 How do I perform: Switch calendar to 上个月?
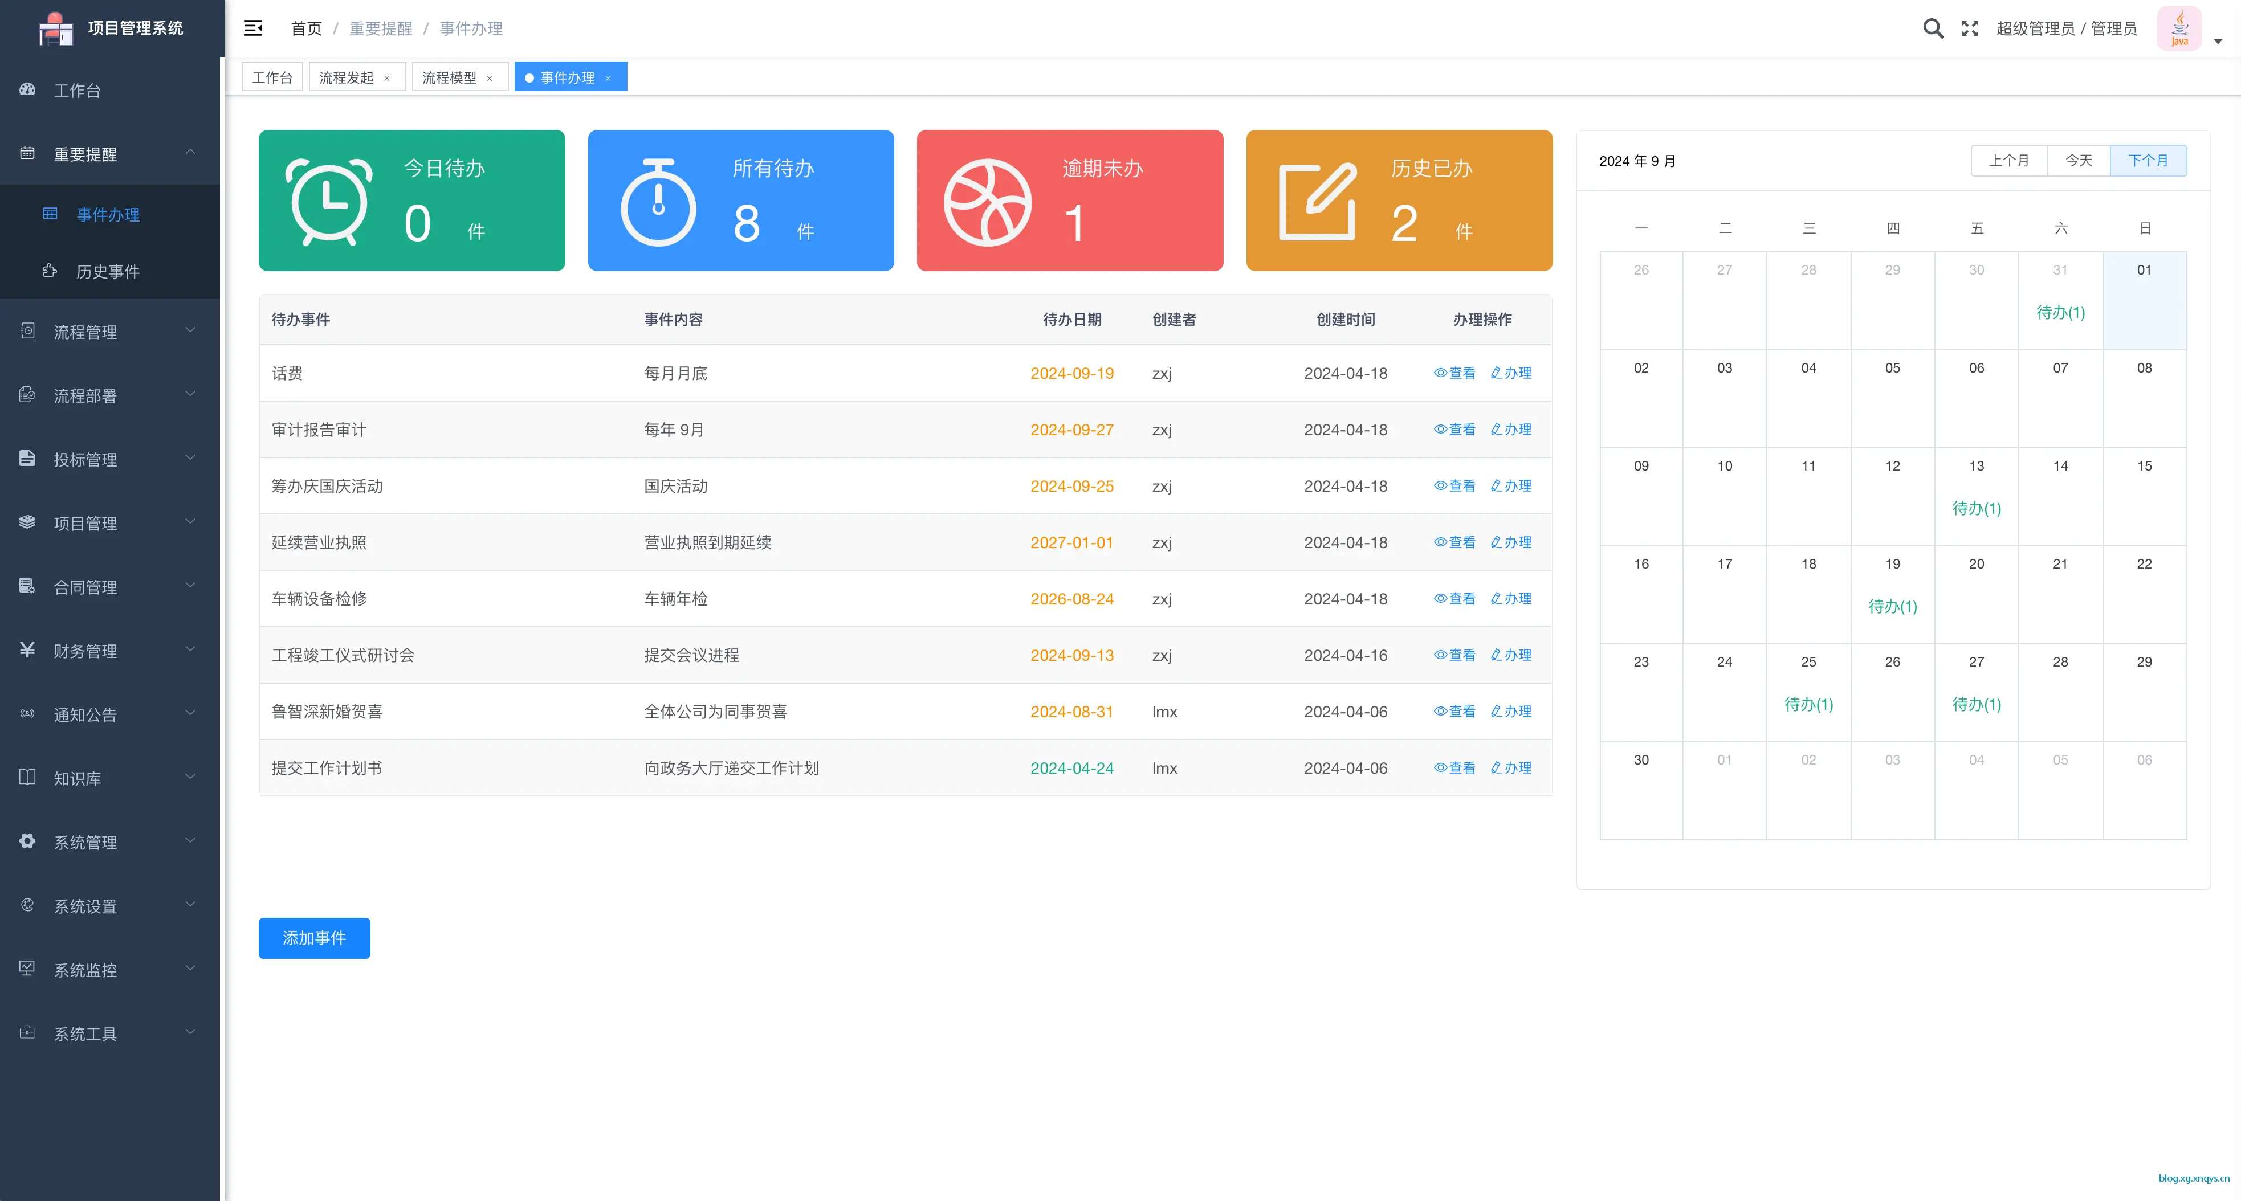(2010, 160)
